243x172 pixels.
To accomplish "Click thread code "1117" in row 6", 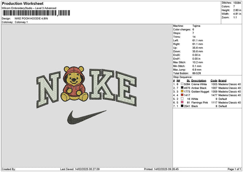I will click(214, 103).
